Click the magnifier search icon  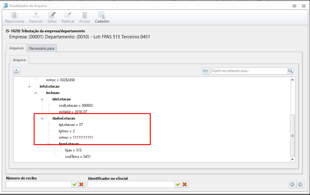tap(290, 71)
